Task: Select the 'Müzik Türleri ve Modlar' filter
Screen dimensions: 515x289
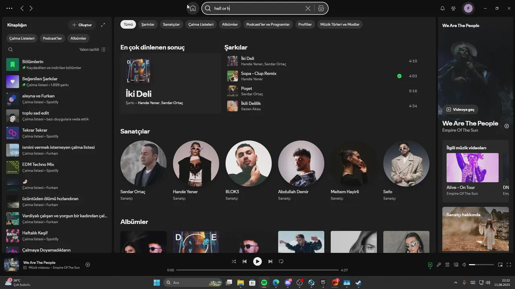Action: 340,24
